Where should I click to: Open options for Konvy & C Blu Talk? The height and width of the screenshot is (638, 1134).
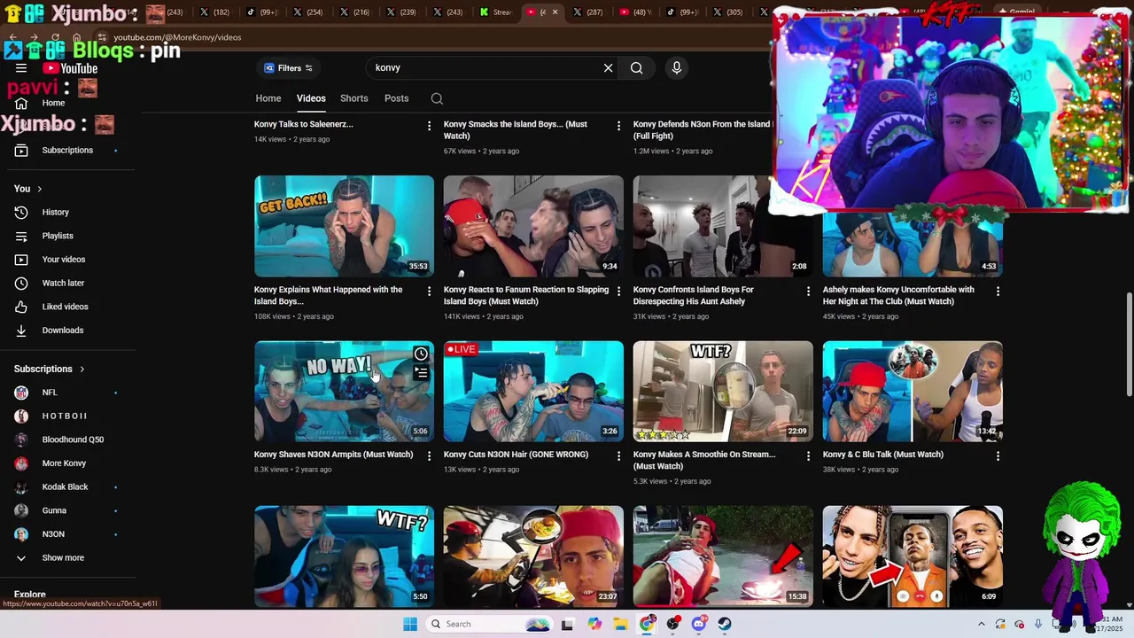click(x=998, y=456)
